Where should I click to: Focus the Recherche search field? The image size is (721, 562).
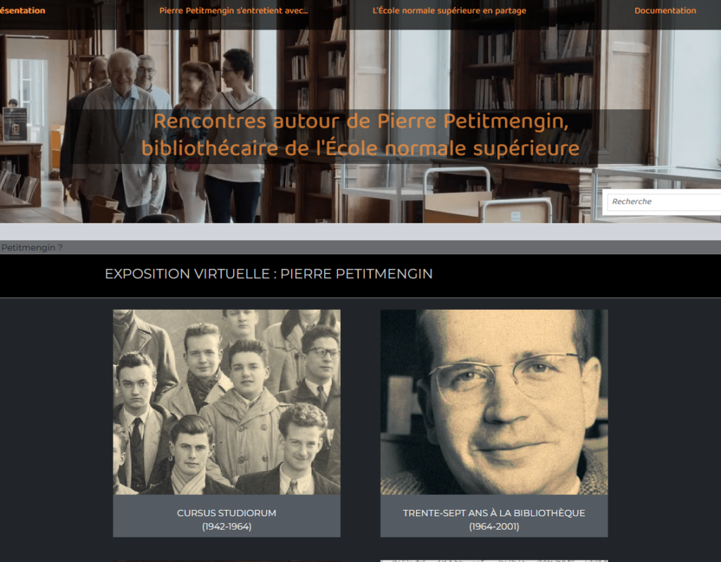(664, 201)
